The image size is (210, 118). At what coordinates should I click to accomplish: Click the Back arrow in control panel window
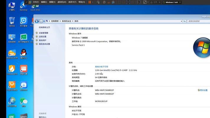(37, 21)
